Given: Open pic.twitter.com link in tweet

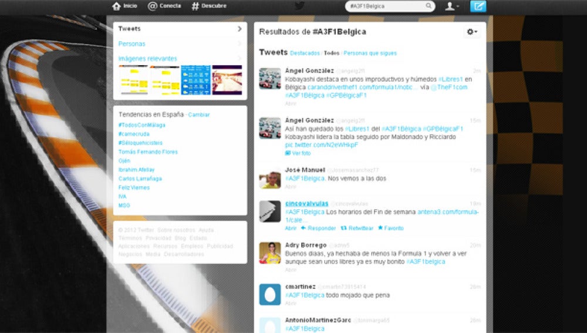Looking at the screenshot, I should click(322, 145).
